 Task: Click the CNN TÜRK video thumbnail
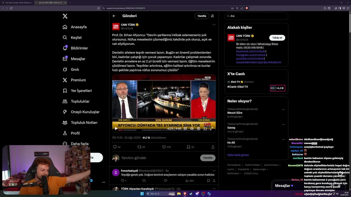[x=164, y=103]
